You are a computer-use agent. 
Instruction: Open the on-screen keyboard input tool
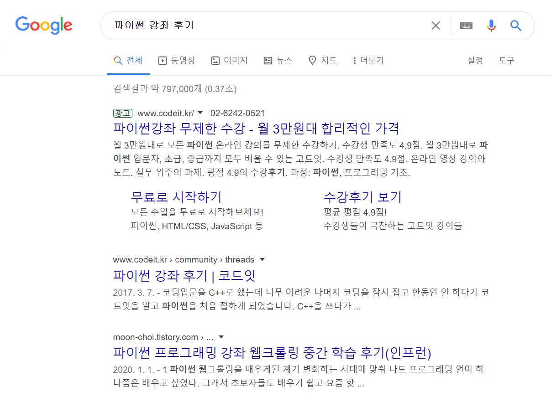(x=466, y=26)
